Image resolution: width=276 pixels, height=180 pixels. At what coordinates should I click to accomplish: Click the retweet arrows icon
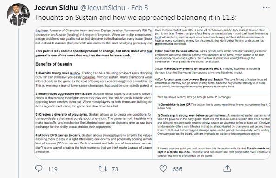[103, 168]
